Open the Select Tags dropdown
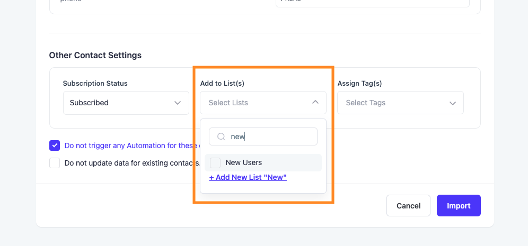The width and height of the screenshot is (528, 246). click(x=400, y=103)
